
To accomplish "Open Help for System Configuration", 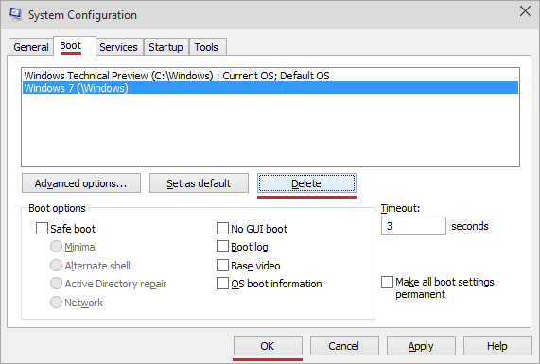I will [497, 346].
